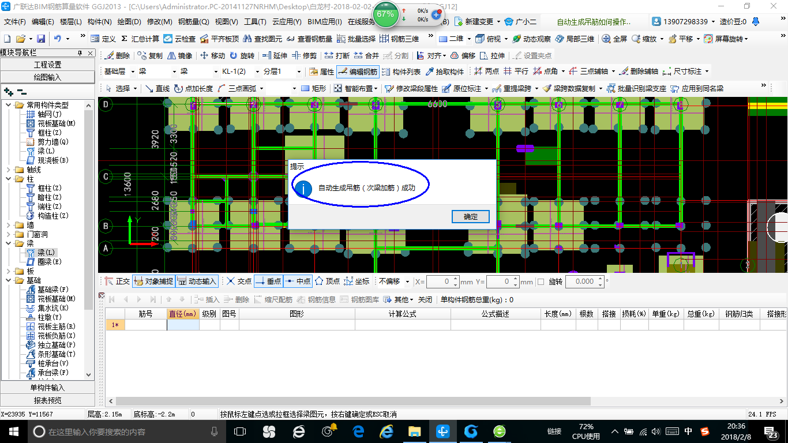Open 动态观察 dynamic orbit view
The image size is (788, 443).
pos(531,39)
